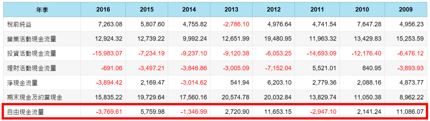This screenshot has height=121, width=430.
Task: Click the negative value -6,476.12
Action: 410,54
